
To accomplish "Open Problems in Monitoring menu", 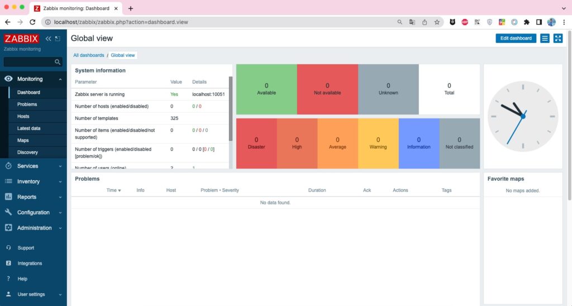I will point(27,104).
